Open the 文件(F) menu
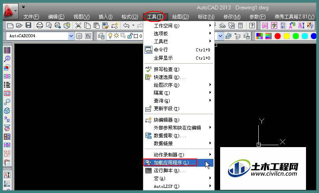 [x=31, y=16]
